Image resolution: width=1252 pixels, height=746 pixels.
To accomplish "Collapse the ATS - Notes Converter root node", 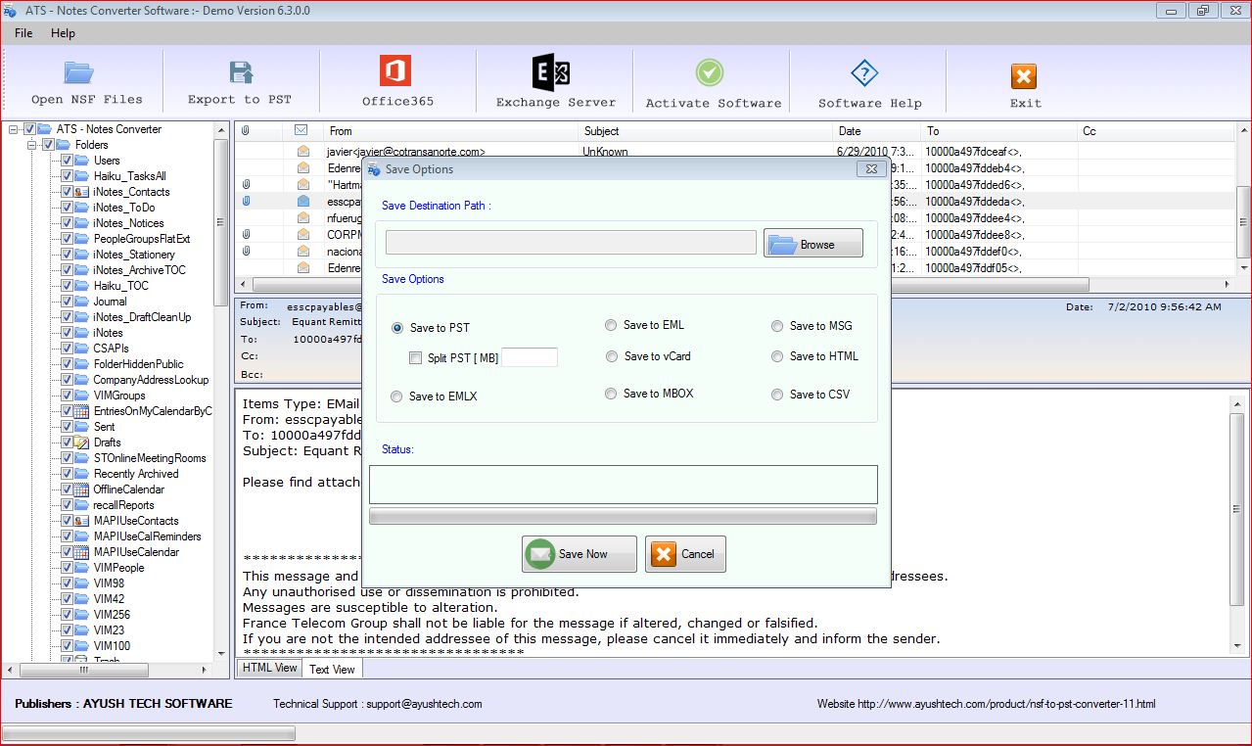I will [x=14, y=129].
